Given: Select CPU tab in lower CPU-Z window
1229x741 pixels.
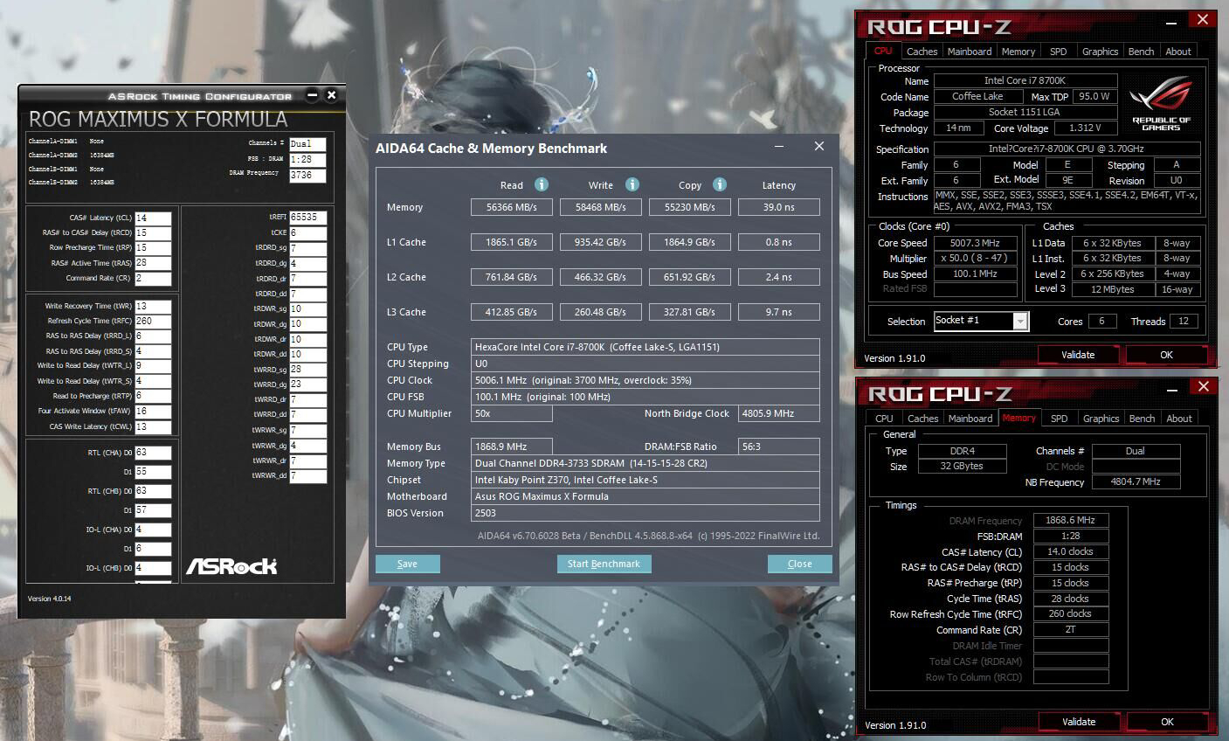Looking at the screenshot, I should (884, 419).
